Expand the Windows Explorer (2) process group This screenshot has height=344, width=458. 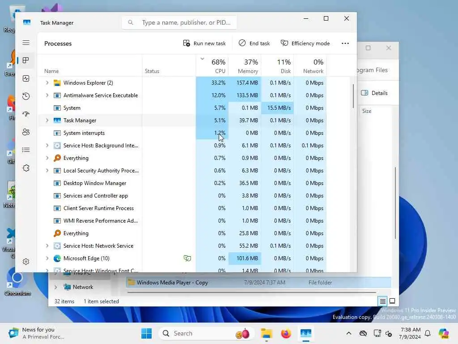(47, 83)
